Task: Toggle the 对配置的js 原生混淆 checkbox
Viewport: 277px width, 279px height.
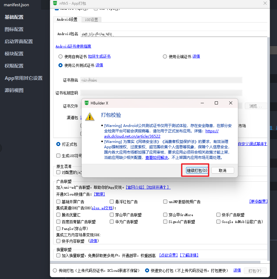Action: coord(58,172)
